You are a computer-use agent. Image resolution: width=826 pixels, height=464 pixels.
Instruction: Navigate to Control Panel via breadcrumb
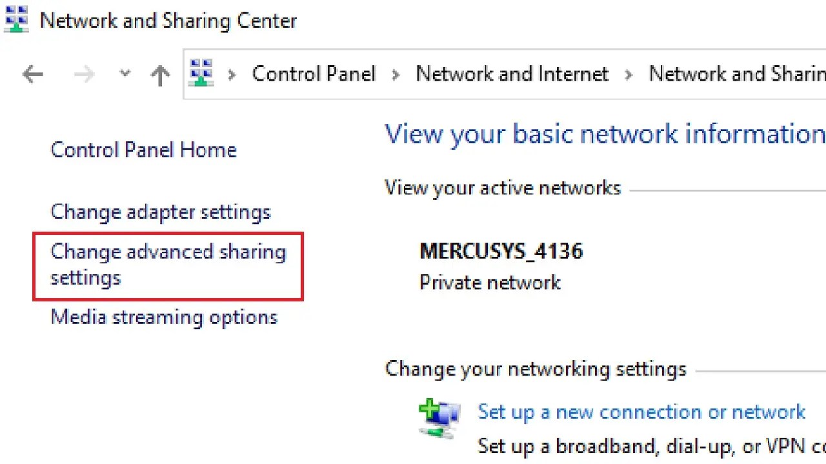[314, 74]
